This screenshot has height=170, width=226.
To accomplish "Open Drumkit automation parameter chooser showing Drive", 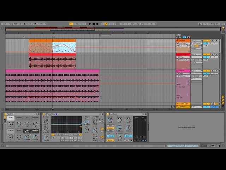I will point(183,46).
